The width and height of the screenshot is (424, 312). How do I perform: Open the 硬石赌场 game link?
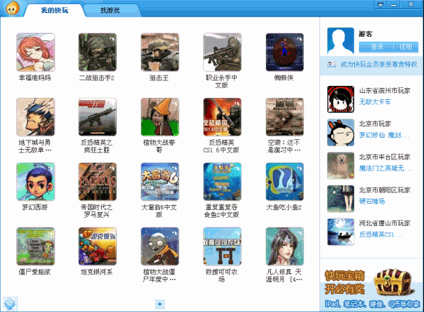372,201
